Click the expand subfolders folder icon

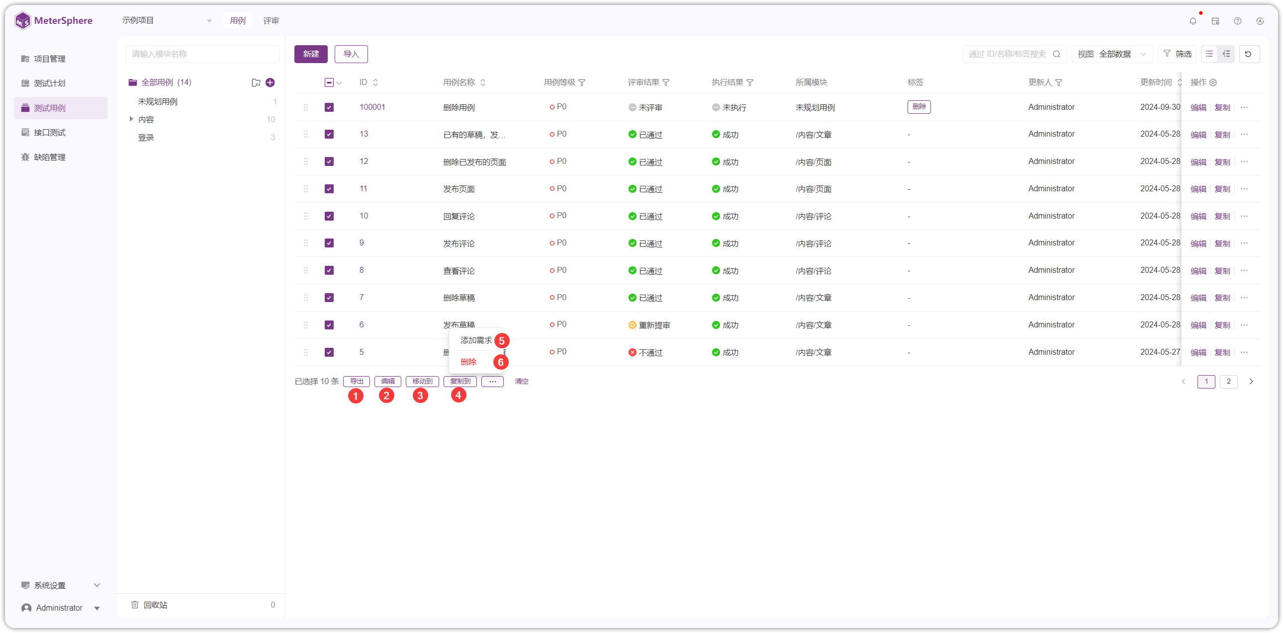pos(256,82)
